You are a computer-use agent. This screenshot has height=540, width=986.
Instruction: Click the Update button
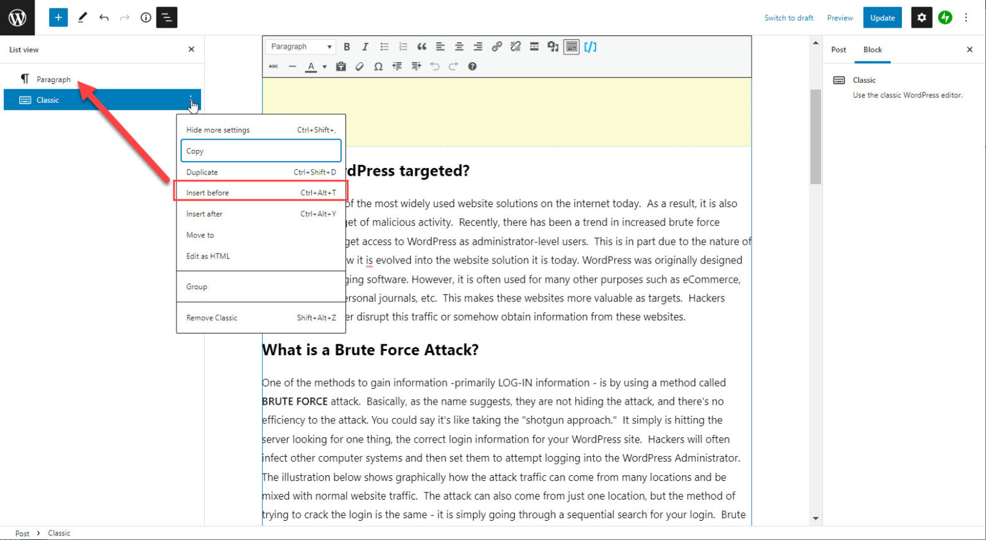tap(882, 17)
